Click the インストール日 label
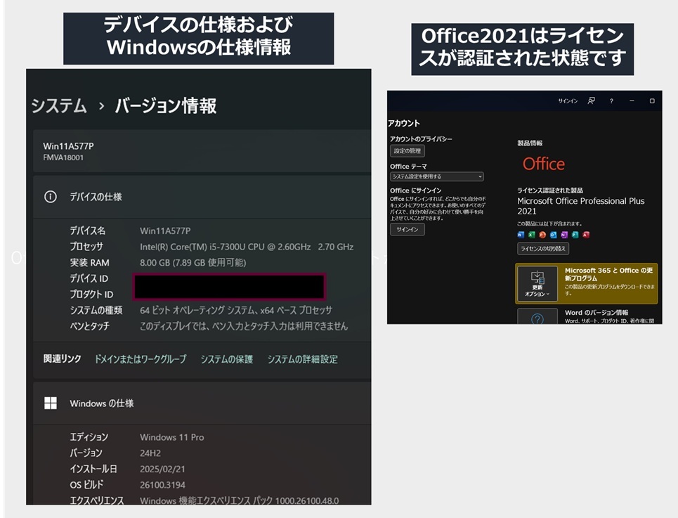 (93, 469)
